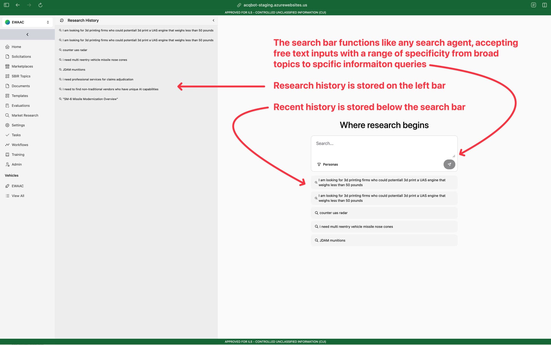Select second recent 3d printing UAS engine query
551x345 pixels.
point(384,198)
